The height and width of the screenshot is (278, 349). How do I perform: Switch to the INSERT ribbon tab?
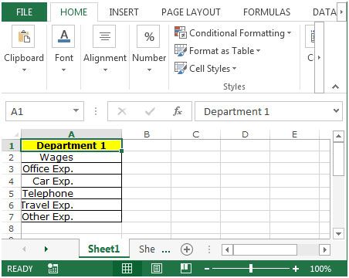[x=124, y=12]
